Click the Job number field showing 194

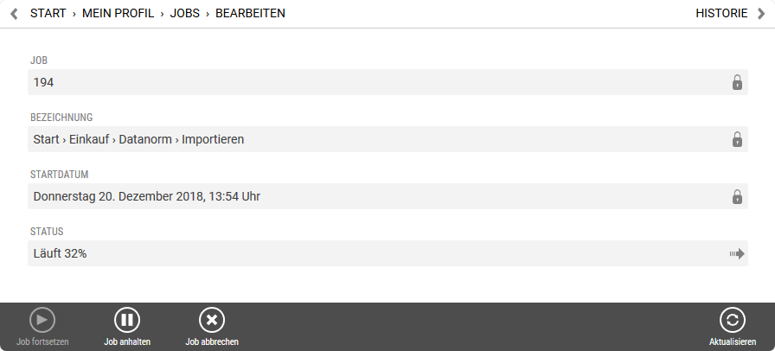tap(346, 82)
